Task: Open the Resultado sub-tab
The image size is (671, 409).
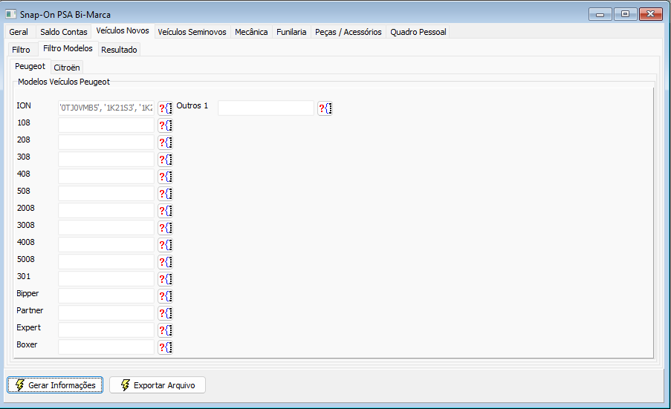Action: coord(119,50)
